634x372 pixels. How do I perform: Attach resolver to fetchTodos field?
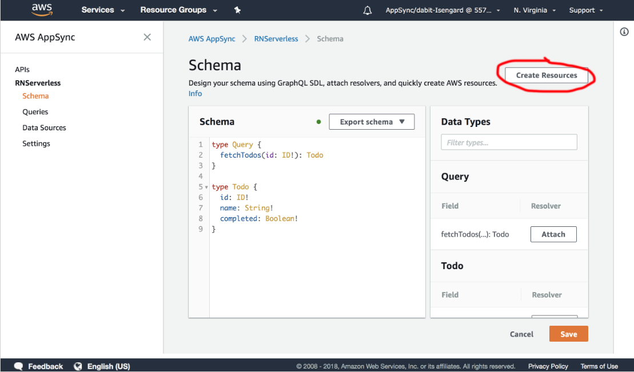(x=553, y=234)
